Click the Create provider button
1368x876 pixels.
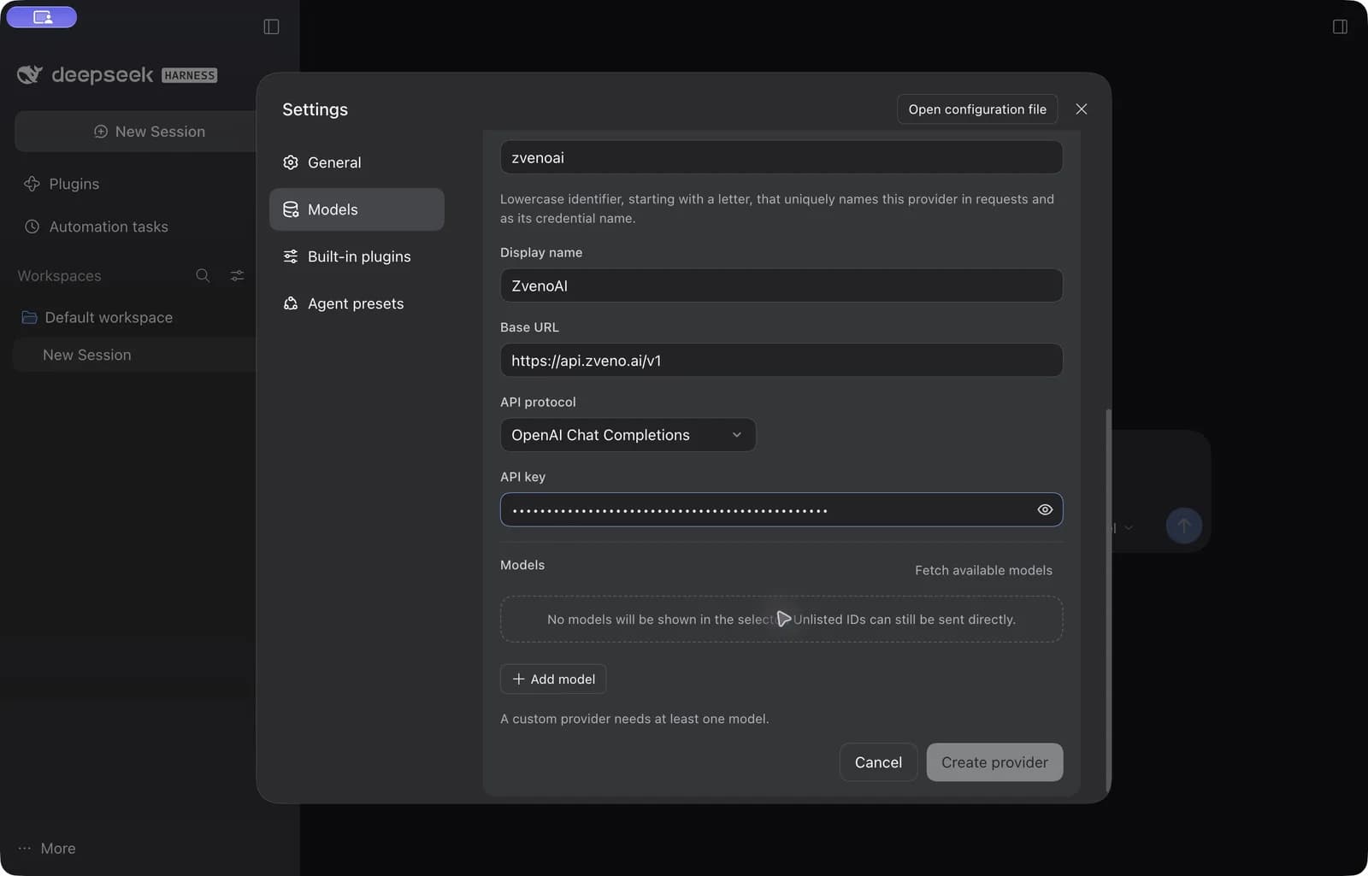point(994,762)
